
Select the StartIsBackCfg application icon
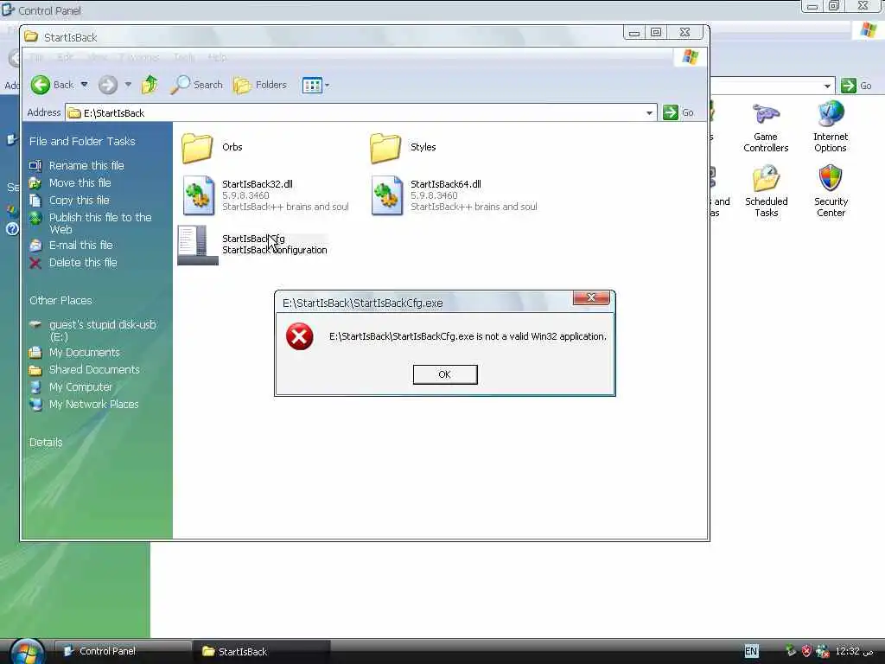198,245
